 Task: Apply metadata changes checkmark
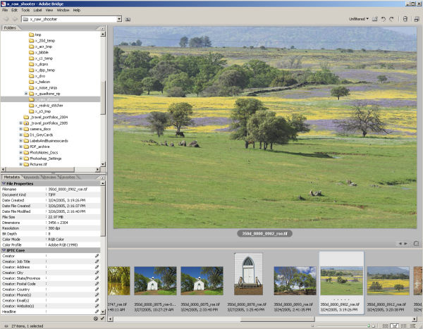pos(102,318)
